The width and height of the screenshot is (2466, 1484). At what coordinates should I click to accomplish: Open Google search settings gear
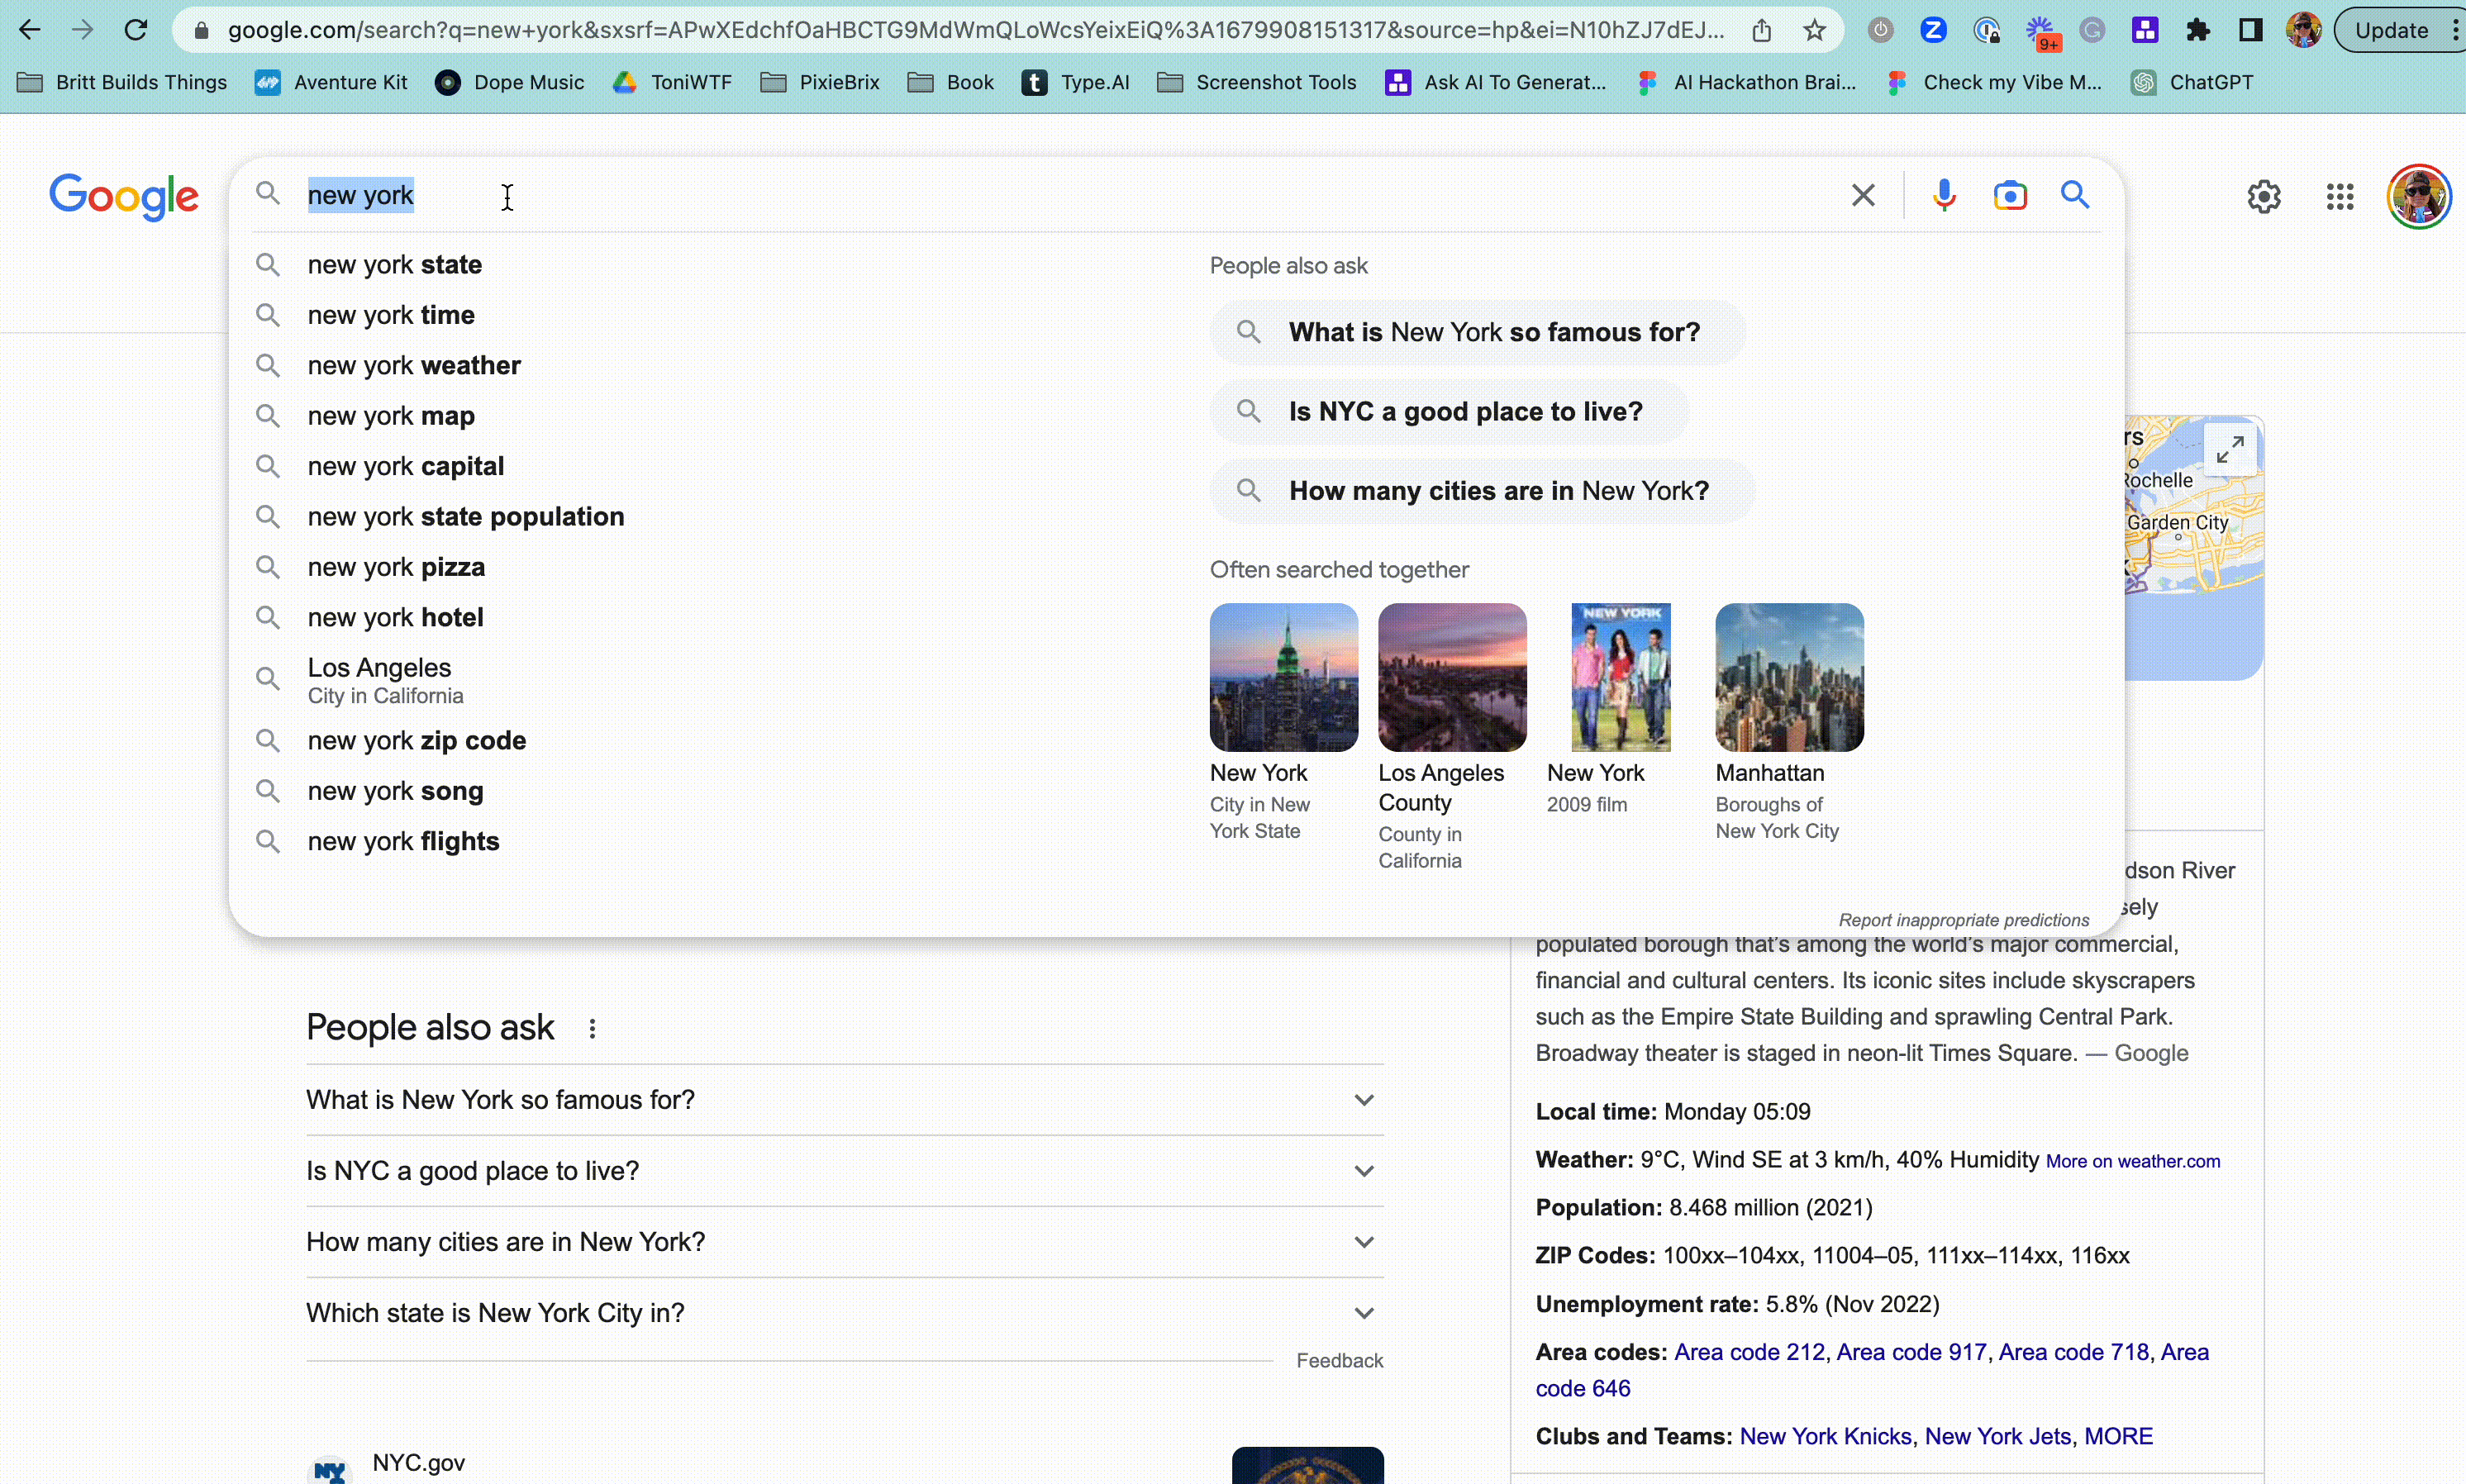2264,196
